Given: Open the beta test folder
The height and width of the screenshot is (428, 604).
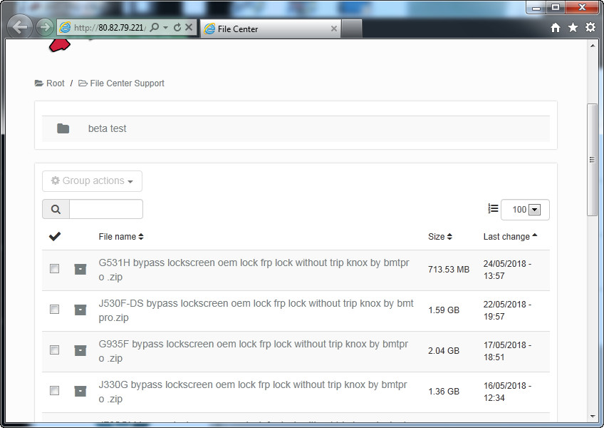Looking at the screenshot, I should tap(107, 128).
